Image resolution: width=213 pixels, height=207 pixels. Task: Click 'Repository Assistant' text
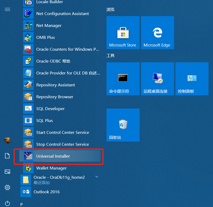tap(56, 85)
